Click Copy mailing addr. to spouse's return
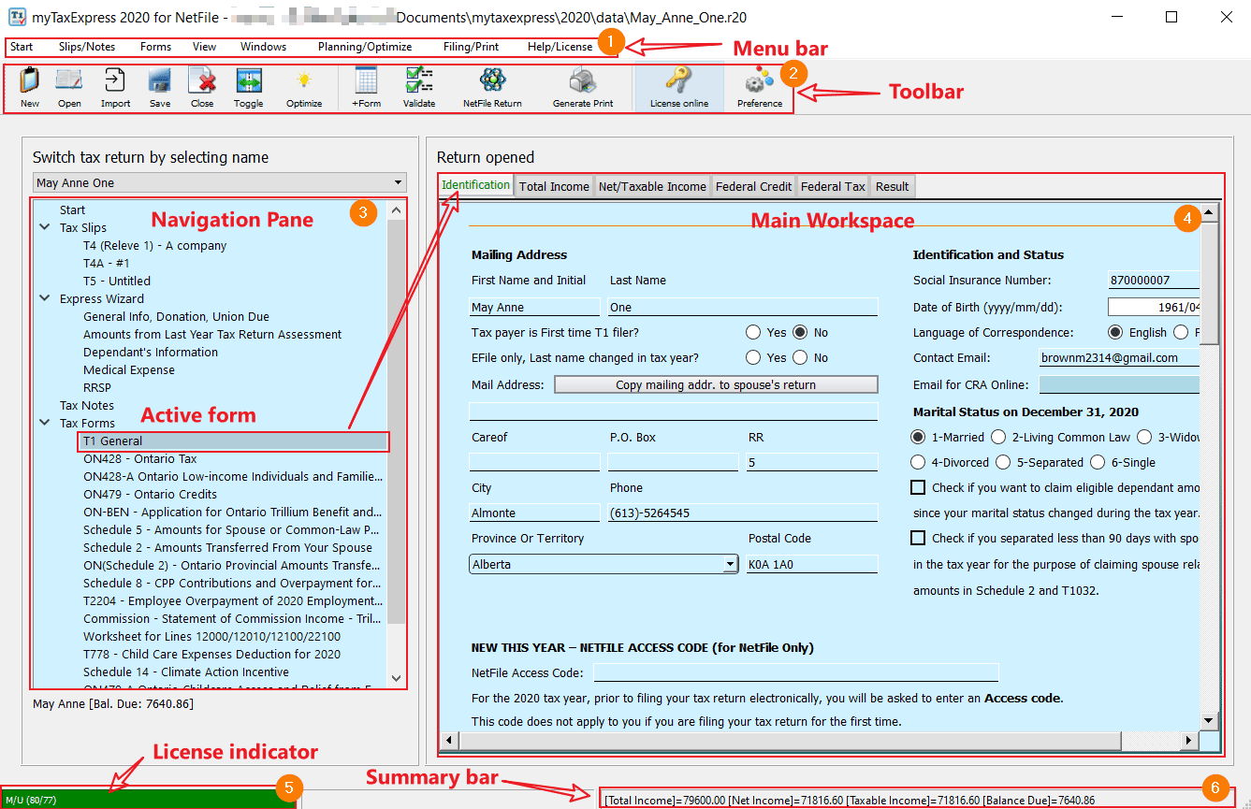 [x=716, y=384]
